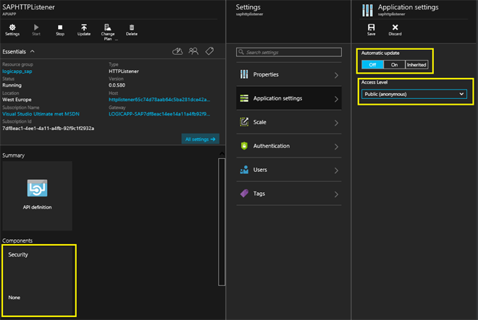Stop the running API app
Screen dimensions: 478x320
[60, 29]
